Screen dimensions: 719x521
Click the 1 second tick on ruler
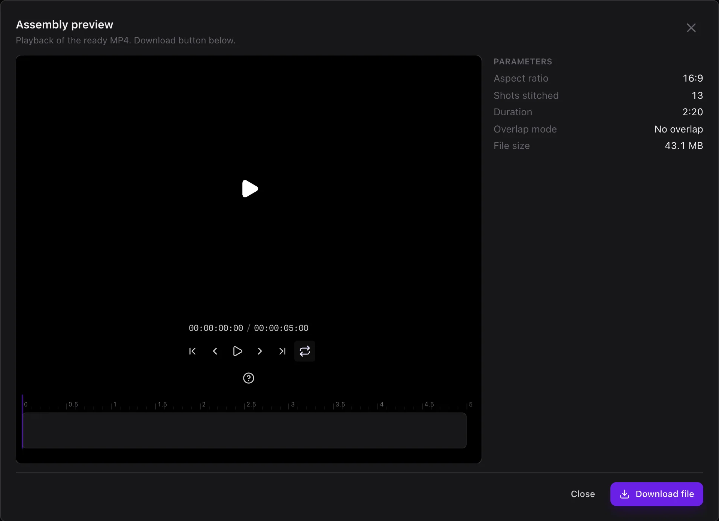[115, 405]
